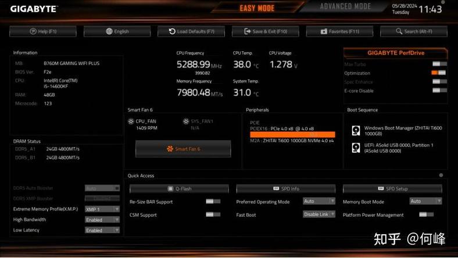Toggle the E-core Disable switch

click(439, 91)
